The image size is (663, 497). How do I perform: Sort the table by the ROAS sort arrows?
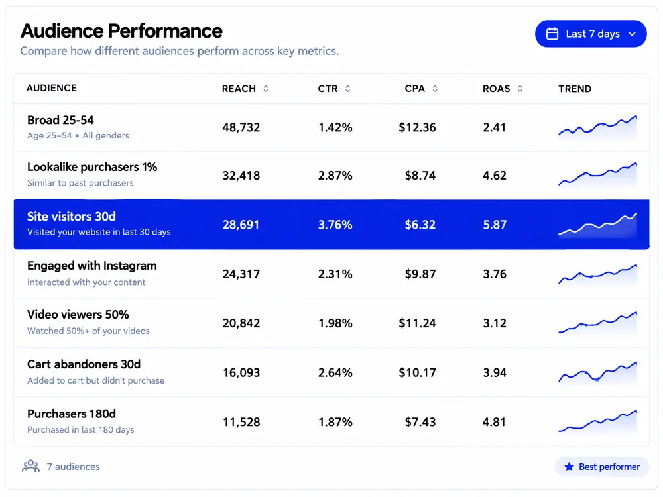click(x=520, y=89)
